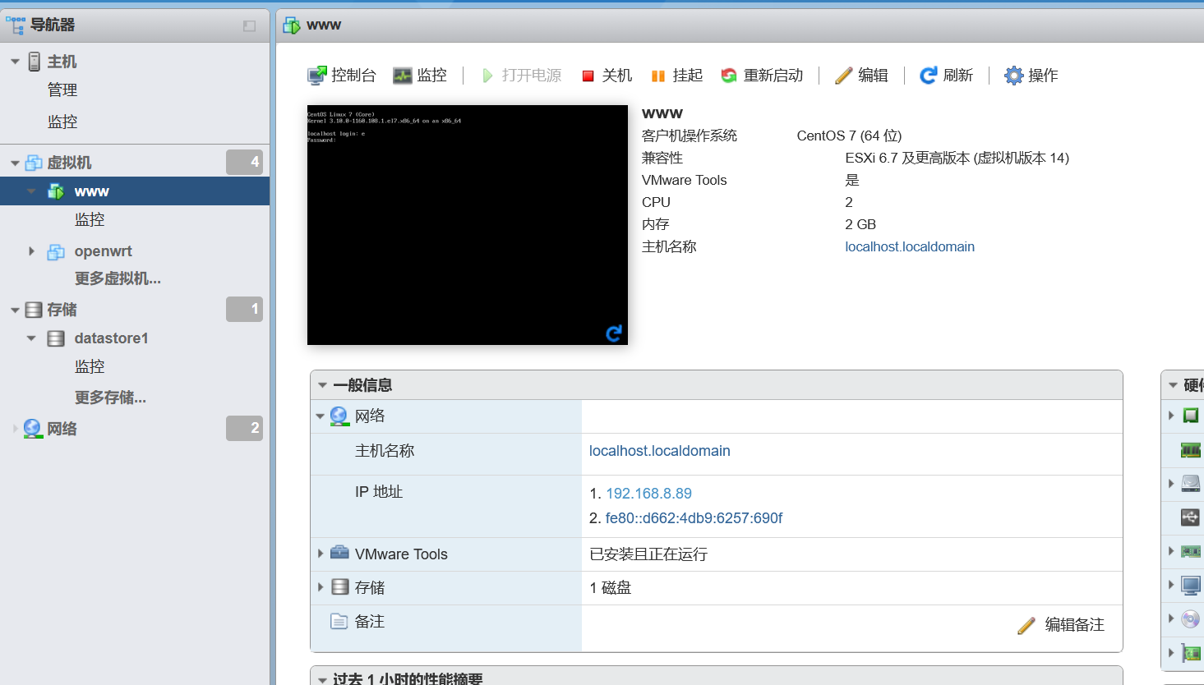1204x685 pixels.
Task: Refresh the console screenshot thumbnail
Action: coord(614,333)
